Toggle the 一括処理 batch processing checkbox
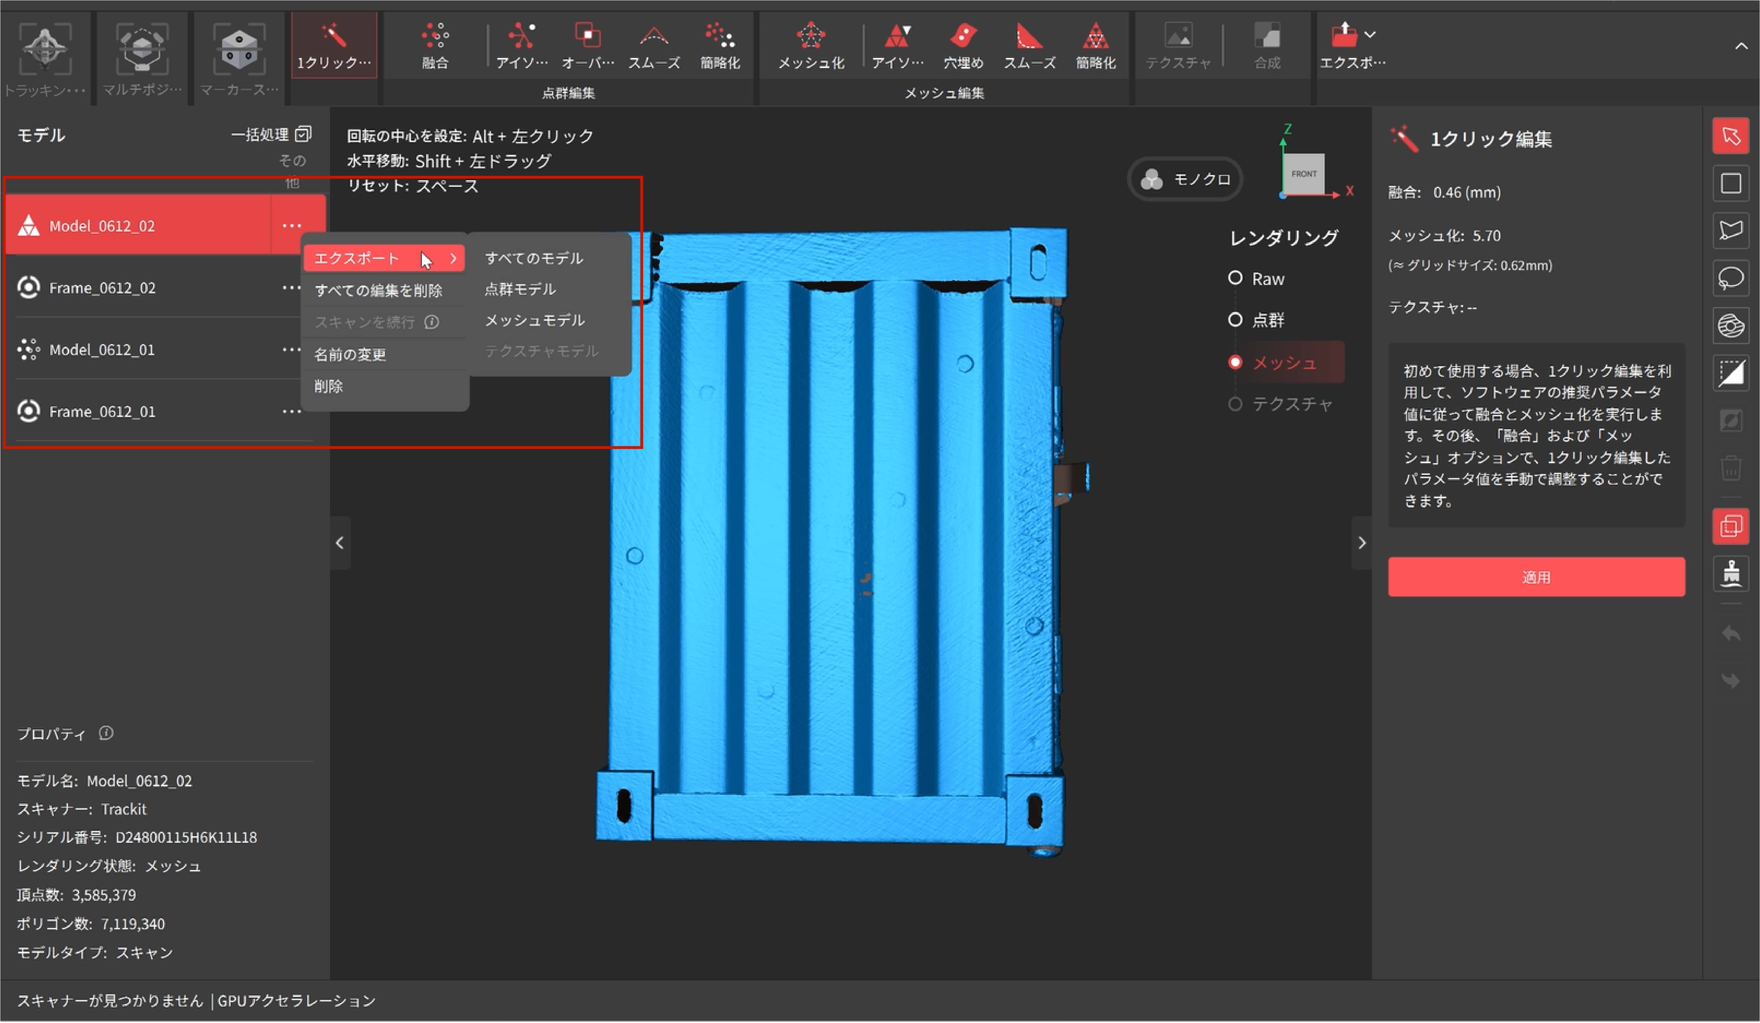This screenshot has width=1760, height=1023. pyautogui.click(x=303, y=134)
